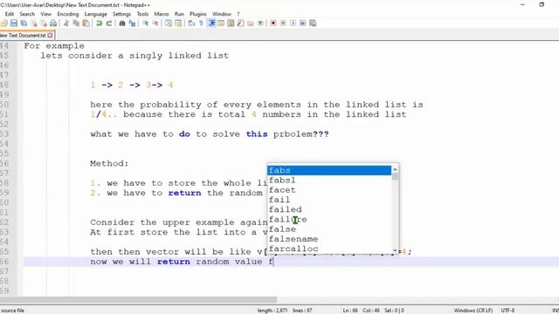Choose 'false' in autocomplete list

click(329, 229)
